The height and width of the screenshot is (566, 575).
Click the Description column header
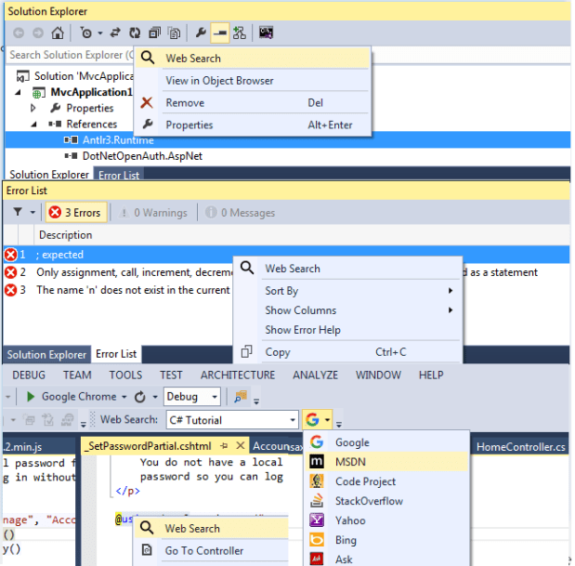pos(66,235)
